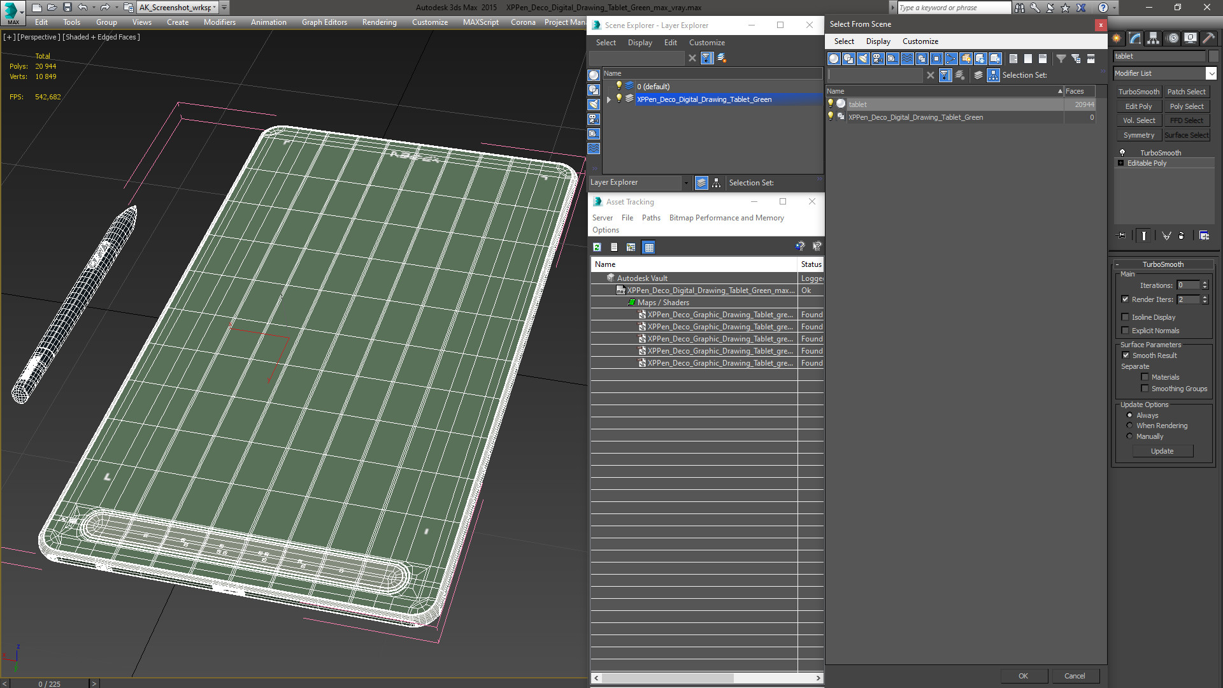This screenshot has height=688, width=1223.
Task: Click the Open File folder icon
Action: tap(52, 7)
